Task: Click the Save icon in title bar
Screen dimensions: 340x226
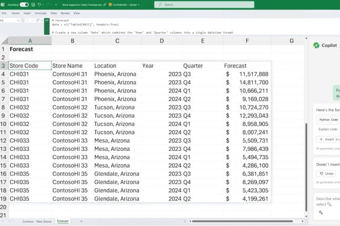Action: 33,5
